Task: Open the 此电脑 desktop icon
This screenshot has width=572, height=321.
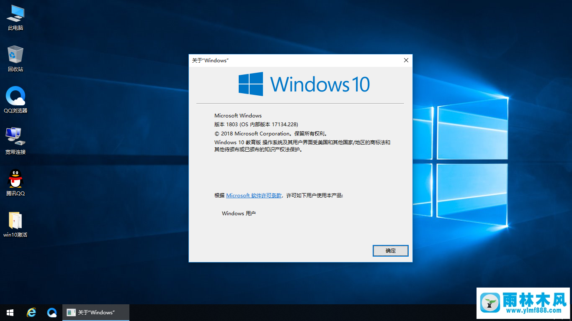Action: pyautogui.click(x=15, y=18)
